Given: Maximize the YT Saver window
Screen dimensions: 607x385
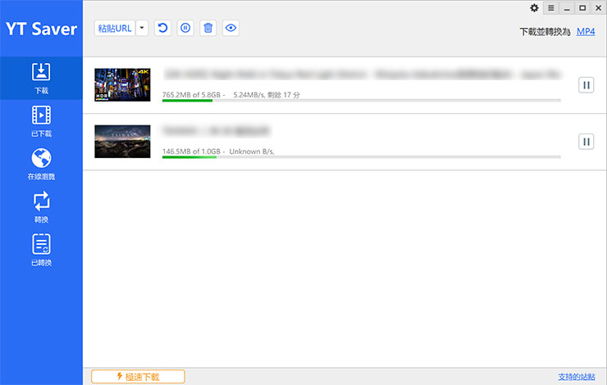Looking at the screenshot, I should (x=582, y=7).
